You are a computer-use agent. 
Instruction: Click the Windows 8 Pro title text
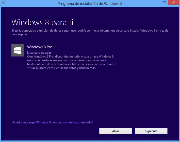pyautogui.click(x=40, y=47)
